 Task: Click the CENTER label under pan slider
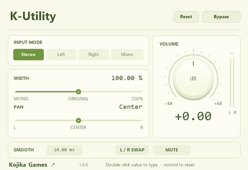[78, 127]
